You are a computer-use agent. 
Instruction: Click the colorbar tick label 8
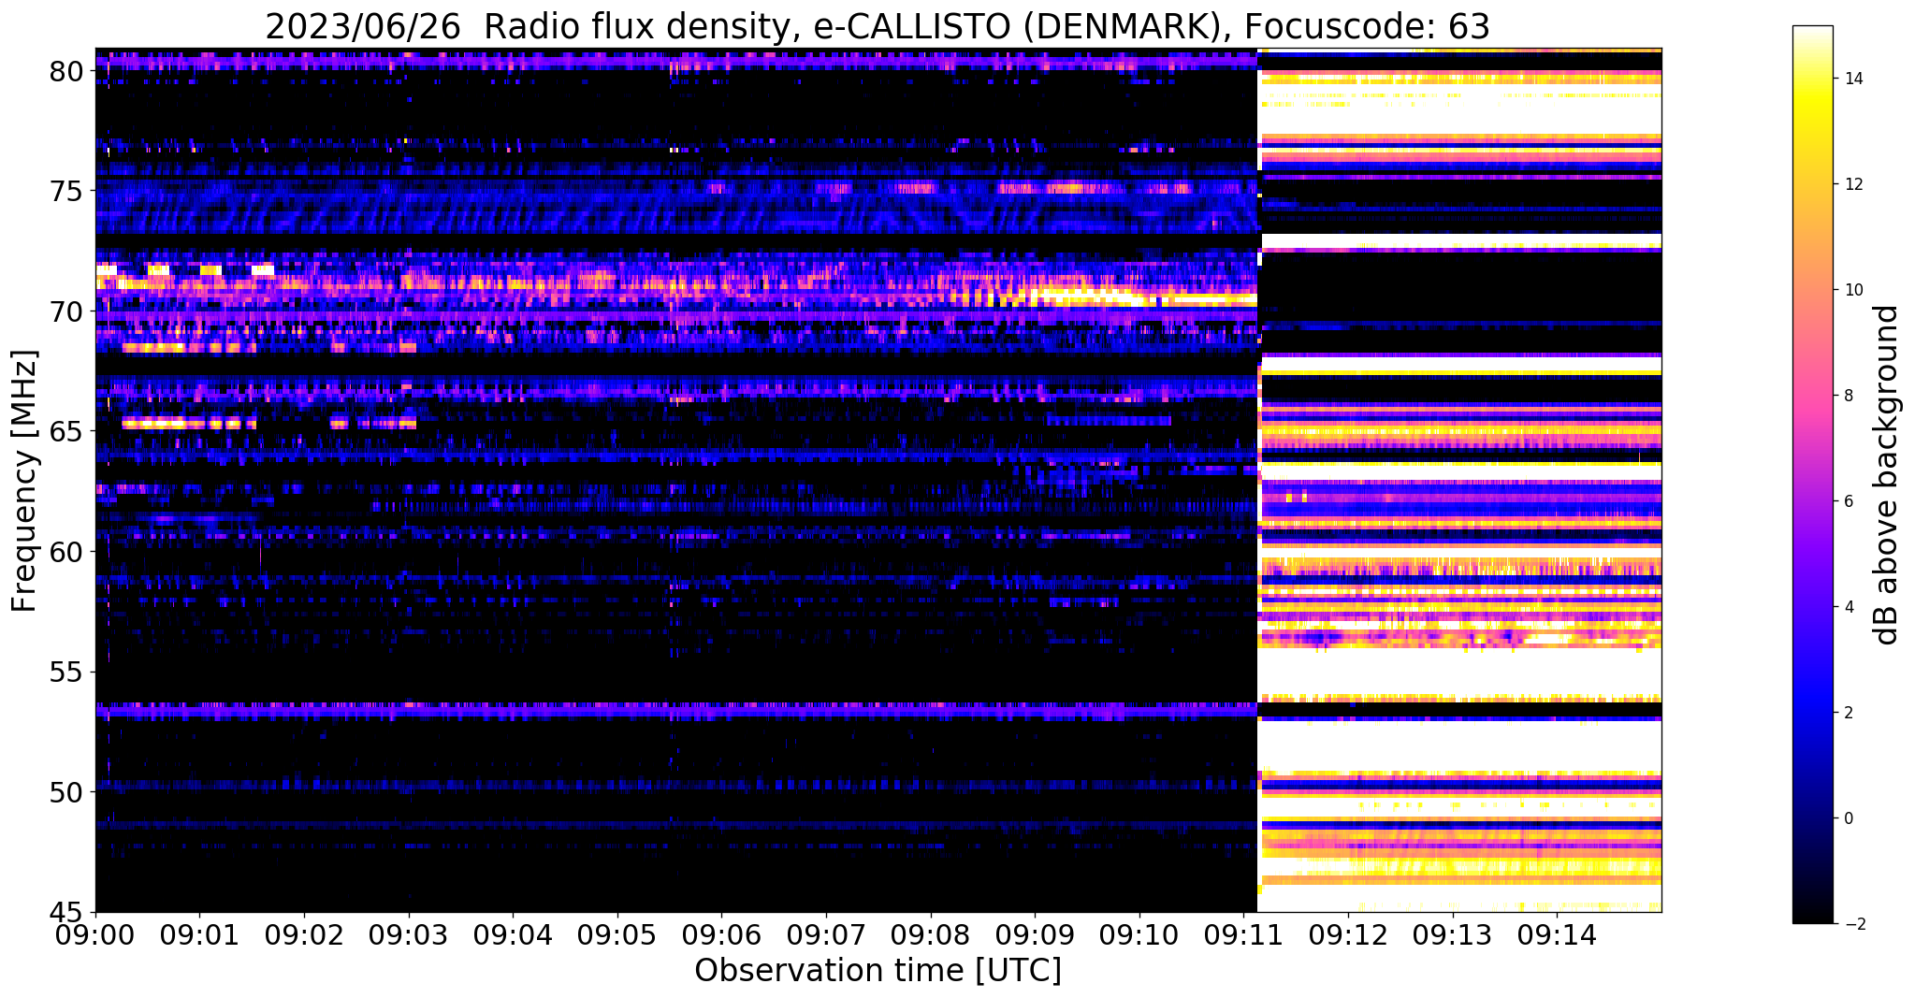(x=1847, y=396)
